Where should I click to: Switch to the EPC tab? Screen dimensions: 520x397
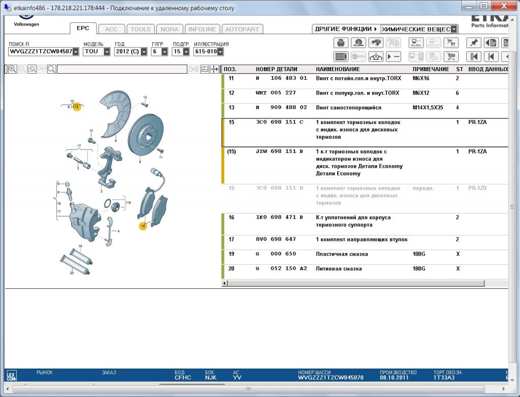click(83, 28)
